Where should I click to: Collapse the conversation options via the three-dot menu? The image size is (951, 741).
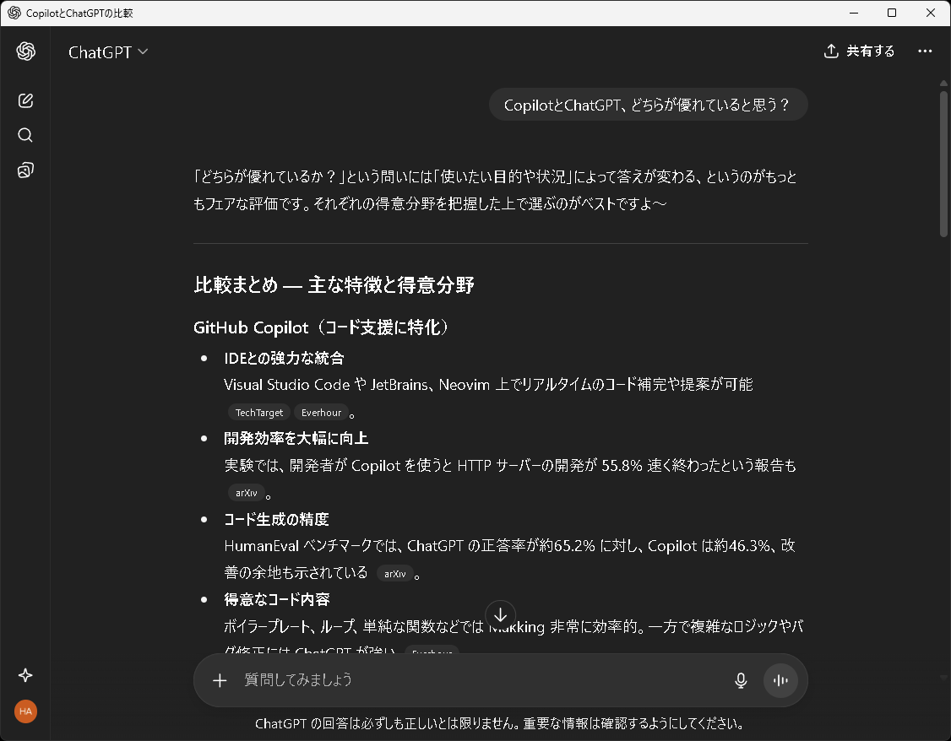925,51
